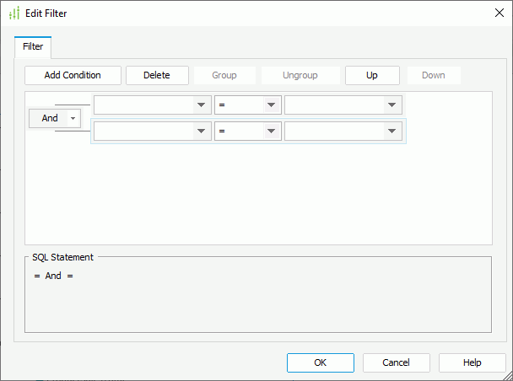
Task: Click the Up button
Action: [371, 75]
